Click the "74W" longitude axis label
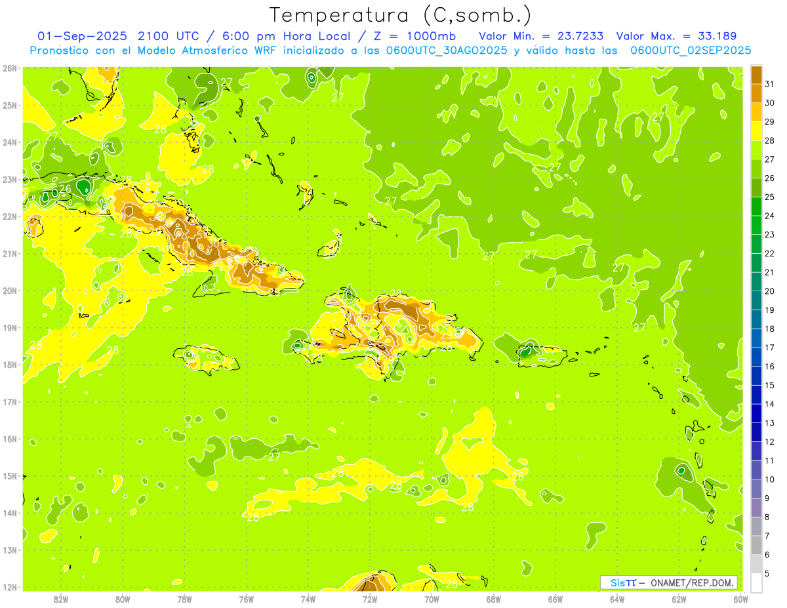The height and width of the screenshot is (608, 787). tap(308, 599)
